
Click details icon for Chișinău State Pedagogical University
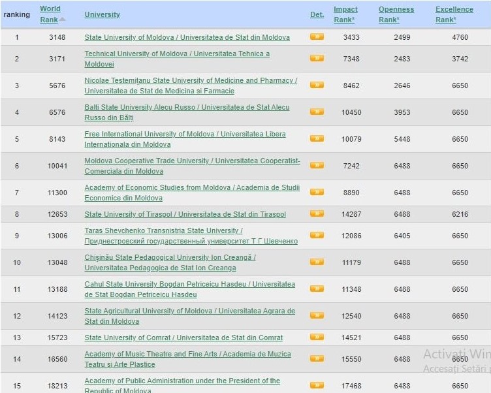pyautogui.click(x=317, y=262)
